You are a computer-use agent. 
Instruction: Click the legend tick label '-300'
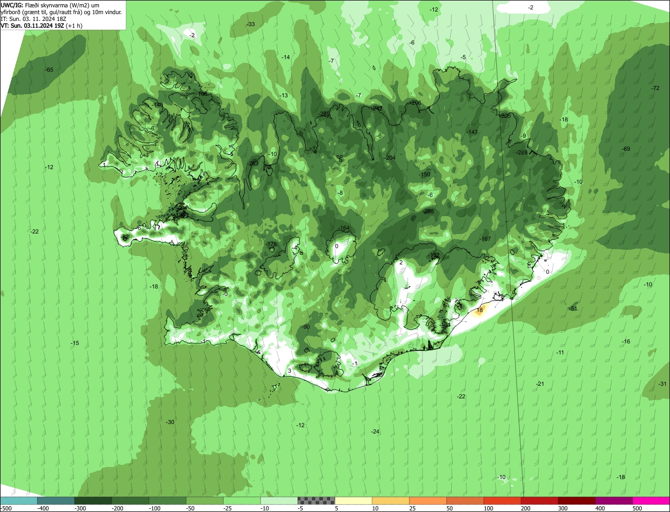(80, 508)
